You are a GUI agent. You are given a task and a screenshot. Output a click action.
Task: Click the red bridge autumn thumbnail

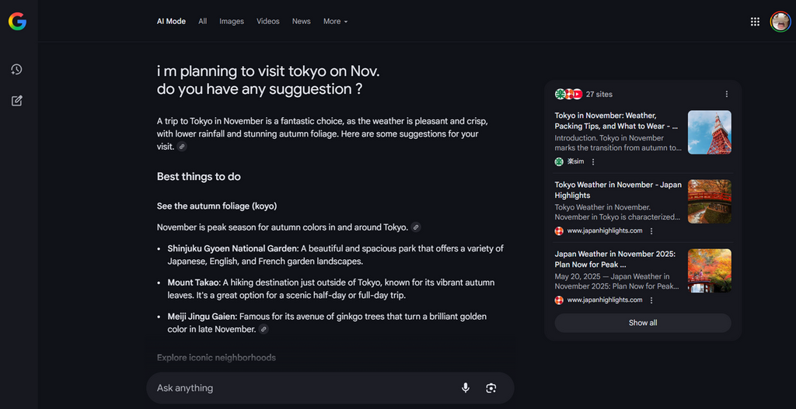[709, 201]
